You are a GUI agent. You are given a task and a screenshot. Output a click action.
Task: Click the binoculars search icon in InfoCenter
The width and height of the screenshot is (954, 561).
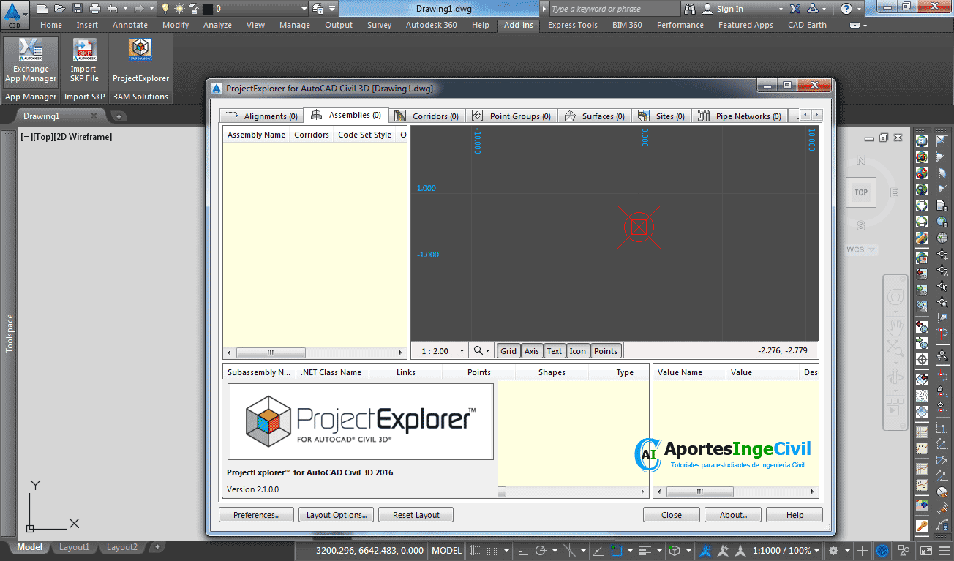pyautogui.click(x=690, y=9)
